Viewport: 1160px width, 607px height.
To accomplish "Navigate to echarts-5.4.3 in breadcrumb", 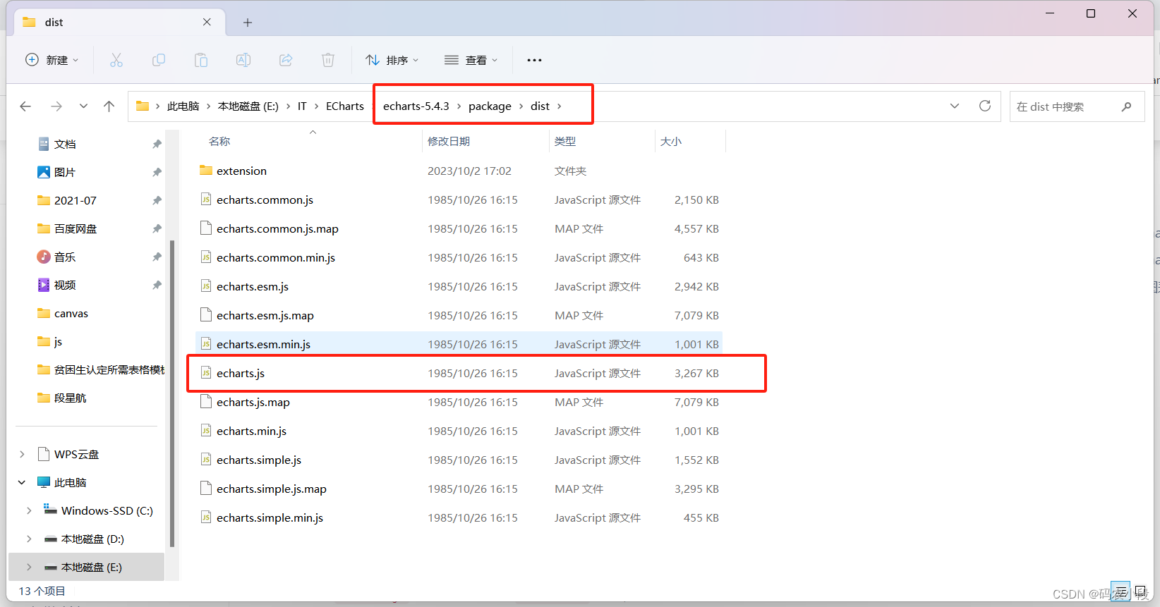I will click(x=416, y=106).
